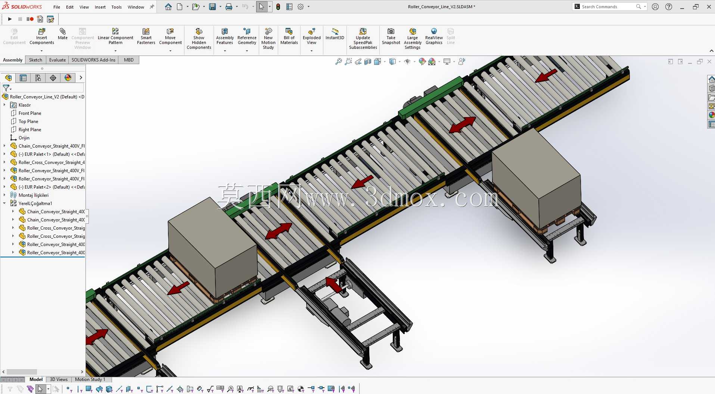Toggle RealView Graphics

pyautogui.click(x=434, y=37)
